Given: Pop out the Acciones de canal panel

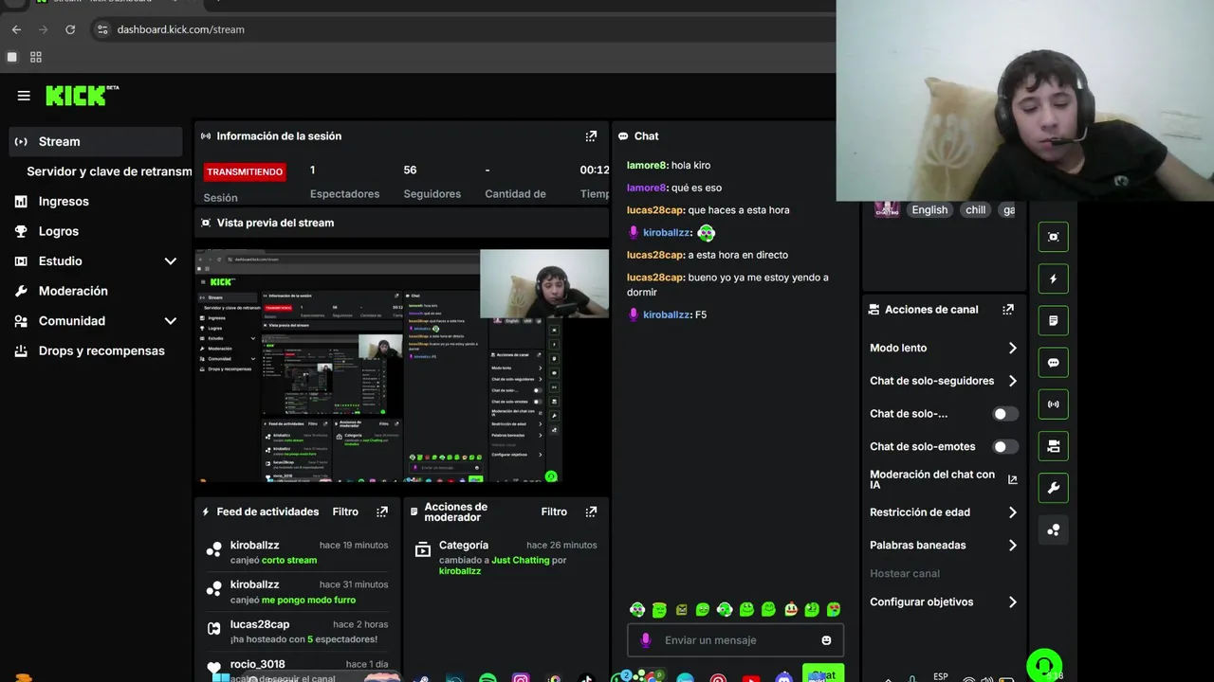Looking at the screenshot, I should pos(1008,310).
